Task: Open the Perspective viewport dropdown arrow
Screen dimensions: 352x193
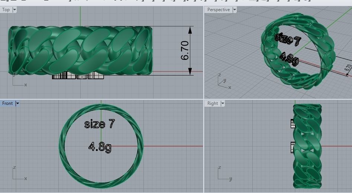Action: pyautogui.click(x=235, y=10)
